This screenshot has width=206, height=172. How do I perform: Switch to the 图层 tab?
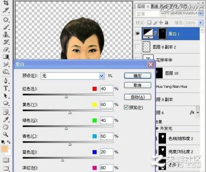141,6
